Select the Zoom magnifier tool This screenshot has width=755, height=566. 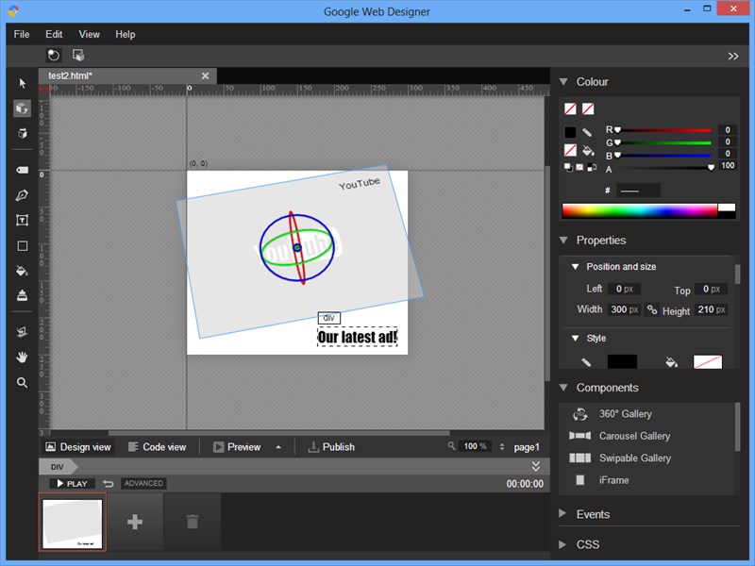pos(22,383)
